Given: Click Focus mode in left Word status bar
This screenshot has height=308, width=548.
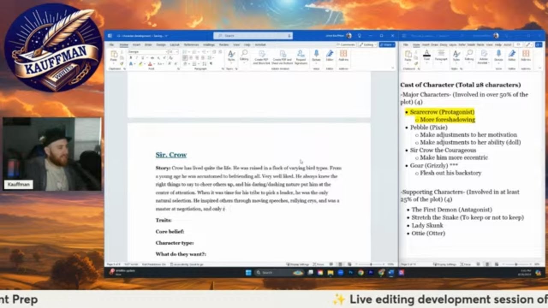Looking at the screenshot, I should 319,264.
